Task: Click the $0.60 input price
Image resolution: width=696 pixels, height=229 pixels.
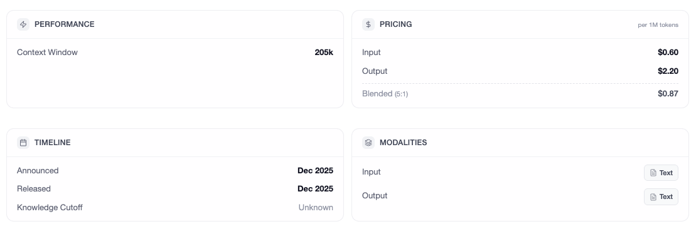Action: point(668,53)
